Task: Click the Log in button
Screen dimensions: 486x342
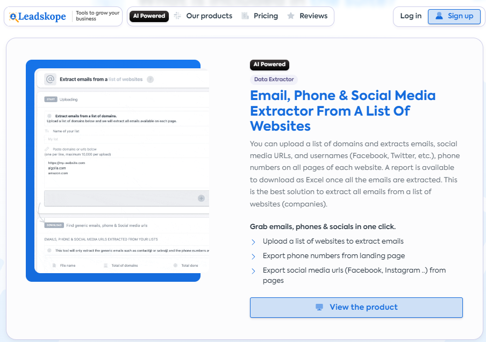Action: point(411,16)
